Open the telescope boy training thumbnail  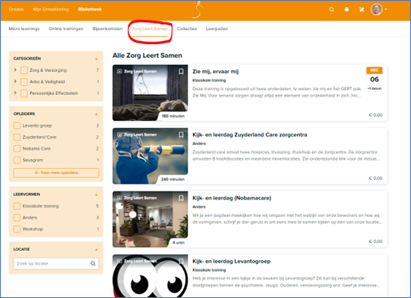pyautogui.click(x=150, y=156)
